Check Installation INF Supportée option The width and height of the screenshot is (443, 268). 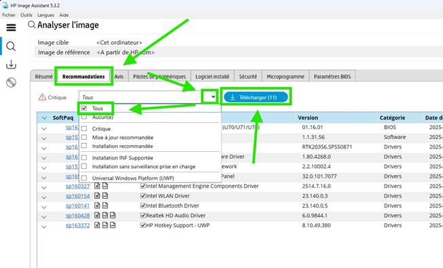click(x=84, y=157)
